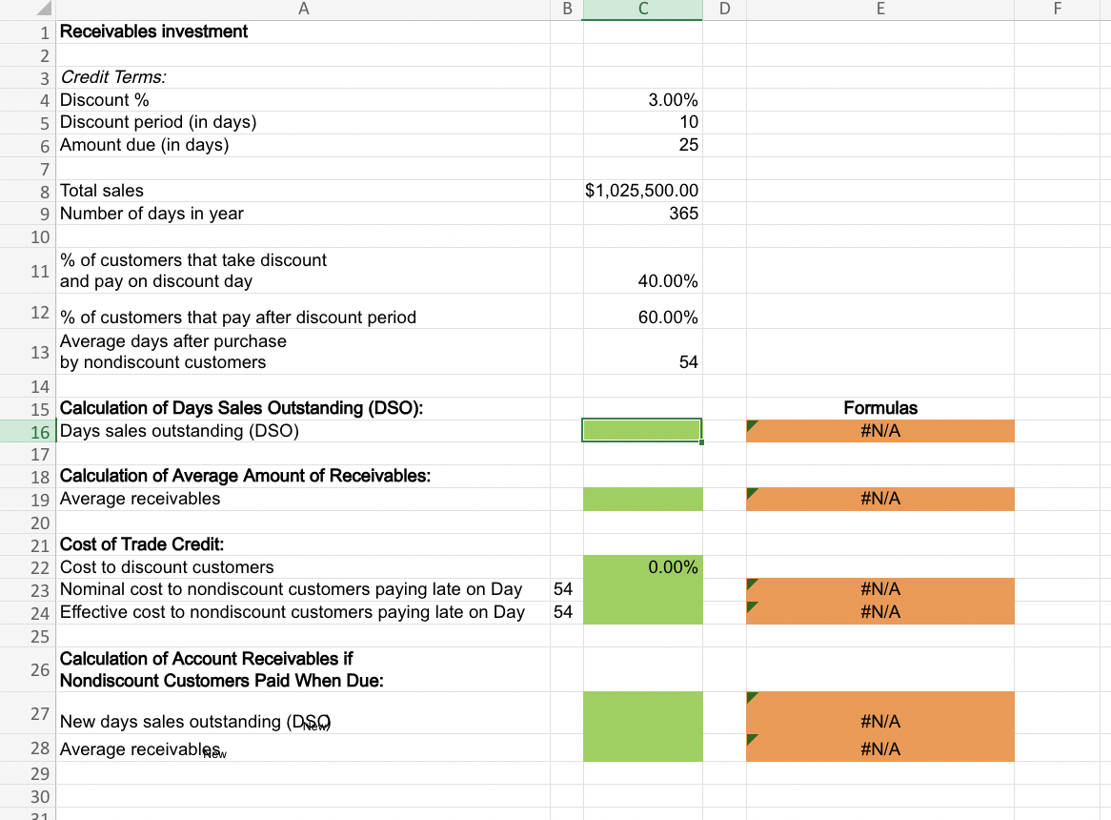Screen dimensions: 1111x820
Task: Select the 3.00% Discount value cell
Action: coord(641,99)
